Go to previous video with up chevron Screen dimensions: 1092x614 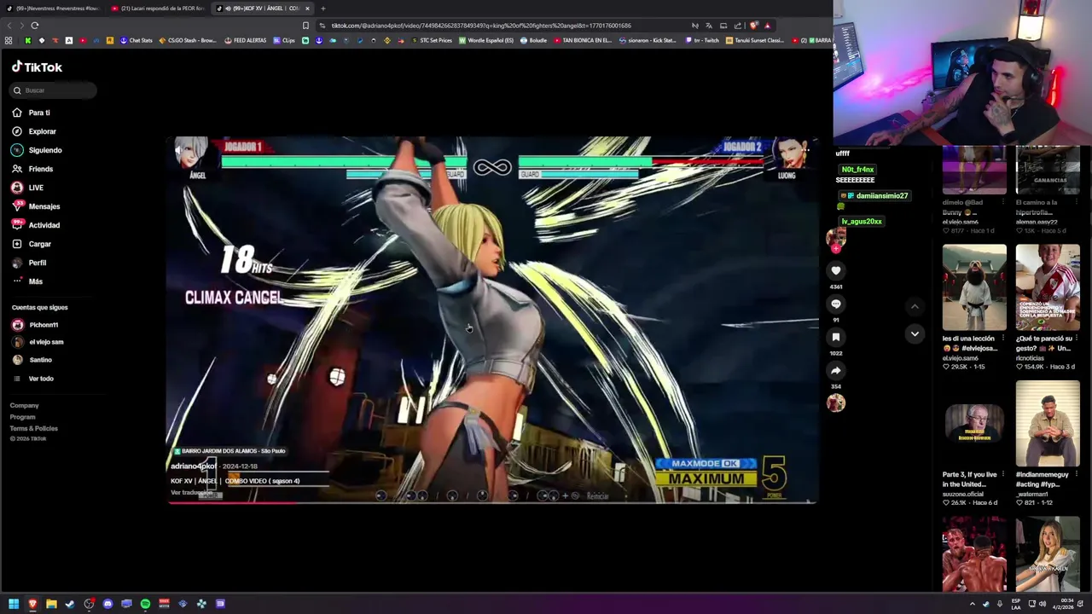point(915,306)
